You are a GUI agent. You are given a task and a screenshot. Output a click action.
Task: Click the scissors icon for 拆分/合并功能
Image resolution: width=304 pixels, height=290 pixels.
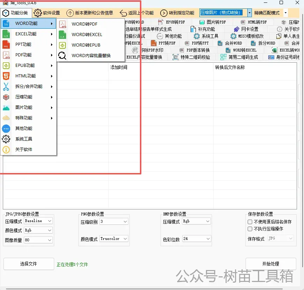[x=6, y=87]
